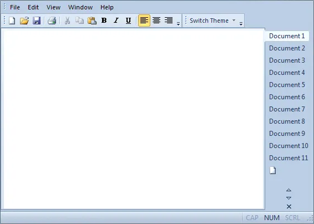
Task: Open the Window menu
Action: [x=80, y=7]
